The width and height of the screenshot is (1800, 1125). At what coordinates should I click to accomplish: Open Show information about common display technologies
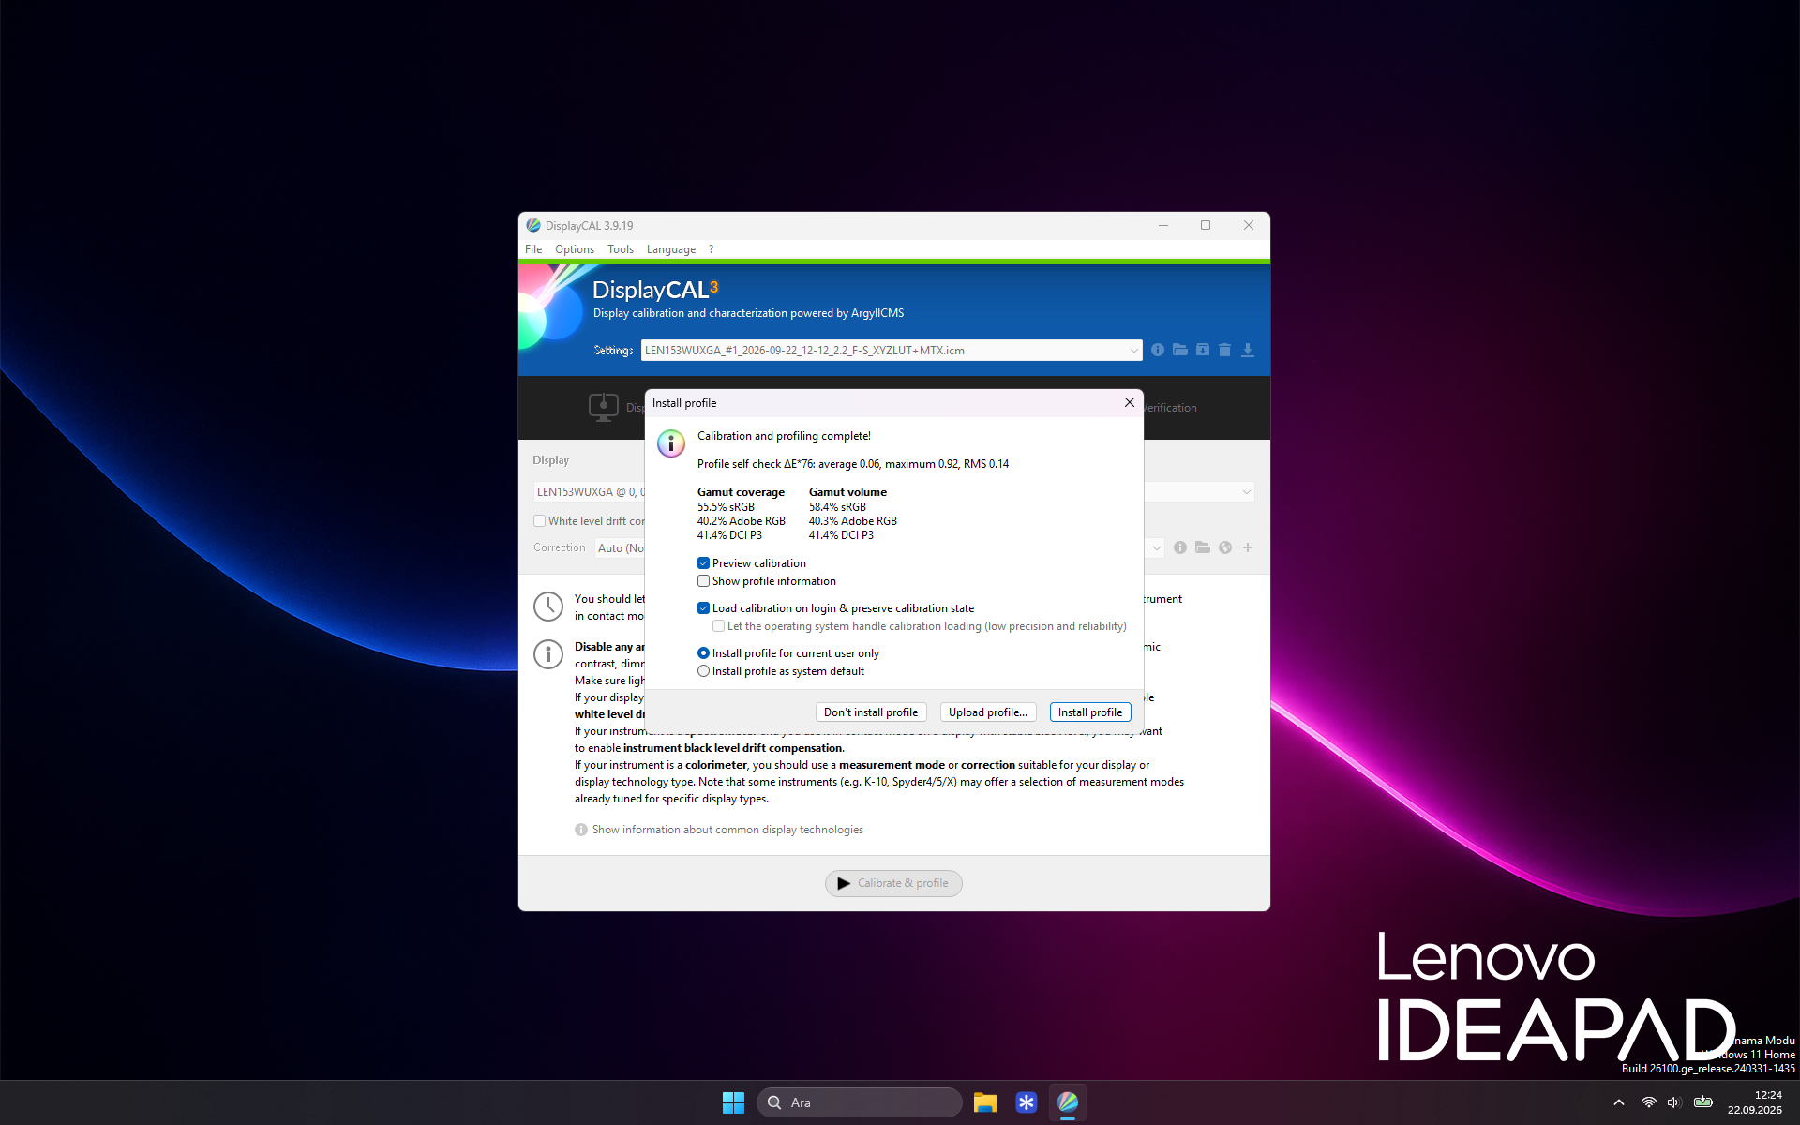[727, 830]
